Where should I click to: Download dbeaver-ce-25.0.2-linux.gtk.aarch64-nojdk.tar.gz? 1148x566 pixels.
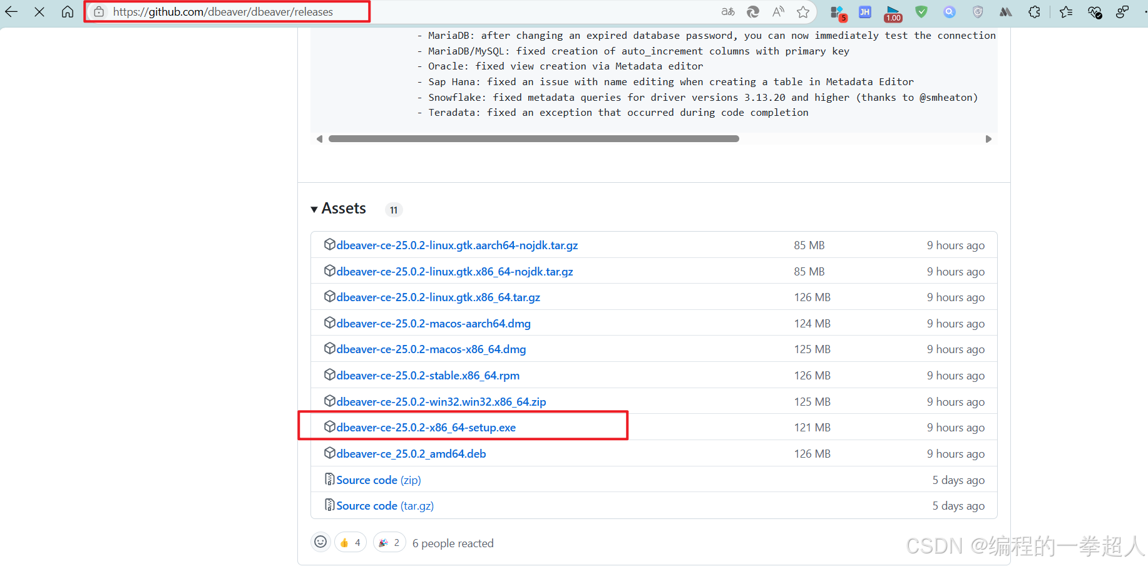pyautogui.click(x=457, y=245)
